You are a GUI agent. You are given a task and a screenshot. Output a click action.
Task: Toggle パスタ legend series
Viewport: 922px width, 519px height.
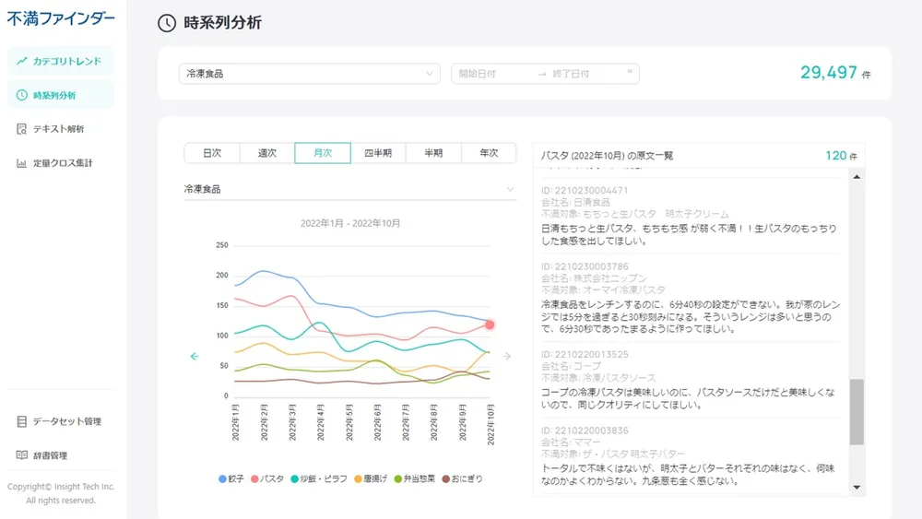[x=267, y=479]
